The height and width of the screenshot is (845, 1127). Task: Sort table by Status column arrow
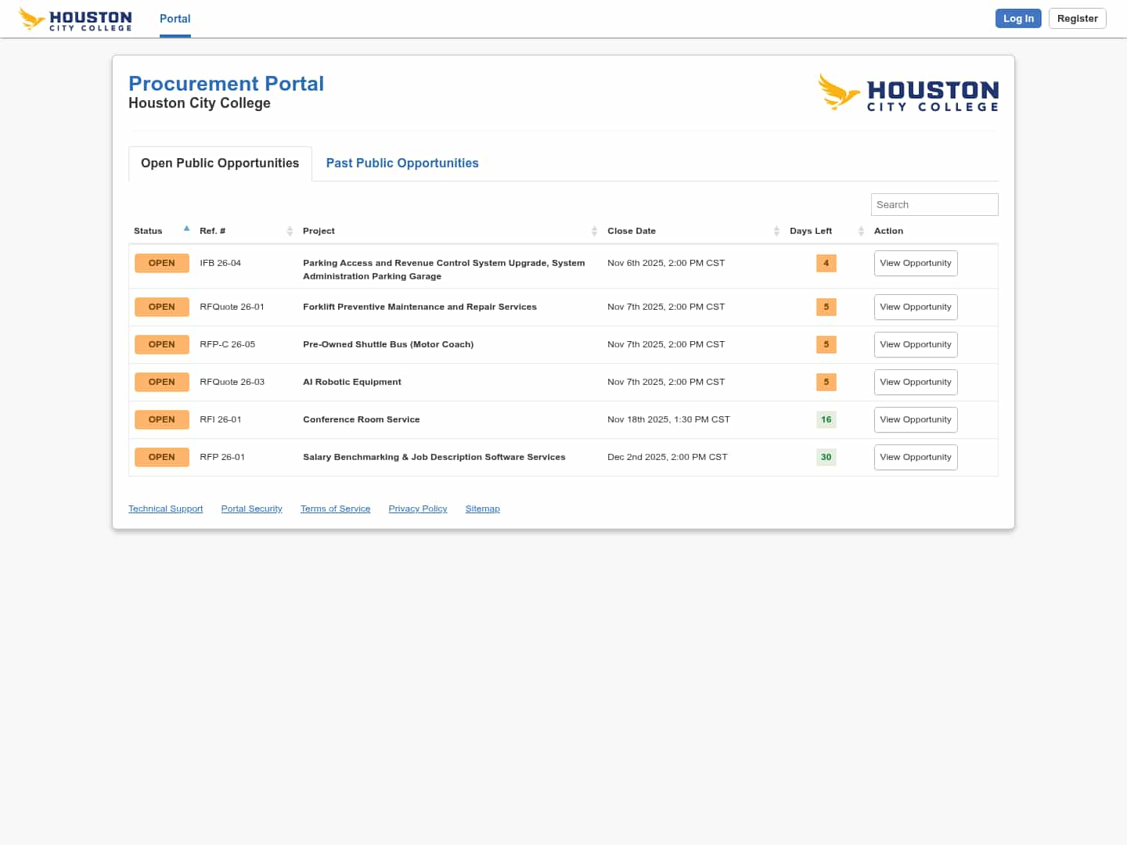click(x=186, y=229)
